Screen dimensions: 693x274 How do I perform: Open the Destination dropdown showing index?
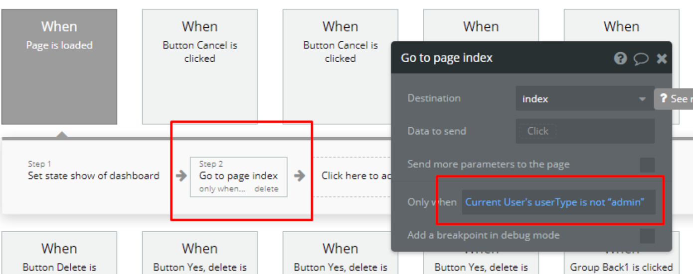click(x=584, y=99)
